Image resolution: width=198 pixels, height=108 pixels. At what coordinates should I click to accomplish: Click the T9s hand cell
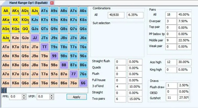point(54,47)
